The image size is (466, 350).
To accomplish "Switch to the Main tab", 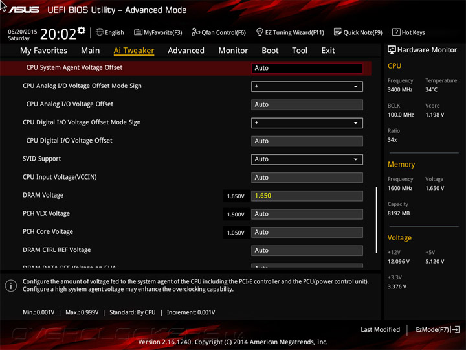I will pos(91,51).
